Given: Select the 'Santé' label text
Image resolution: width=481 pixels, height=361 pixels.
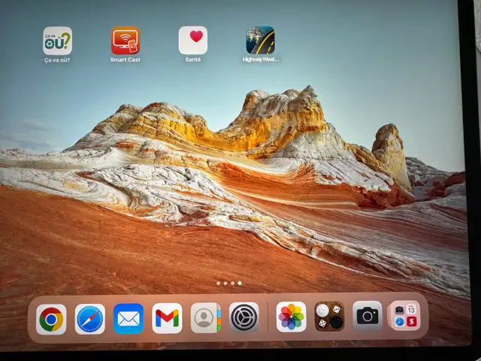Looking at the screenshot, I should (193, 59).
